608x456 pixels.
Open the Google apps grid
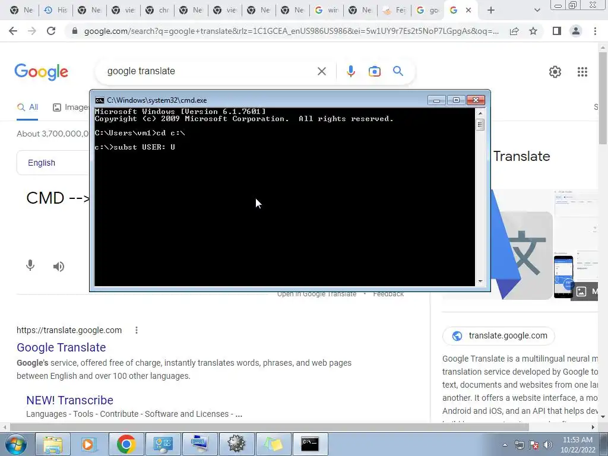(x=582, y=72)
